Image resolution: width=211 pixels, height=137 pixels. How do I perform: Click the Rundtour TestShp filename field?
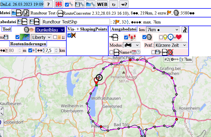(x=75, y=22)
